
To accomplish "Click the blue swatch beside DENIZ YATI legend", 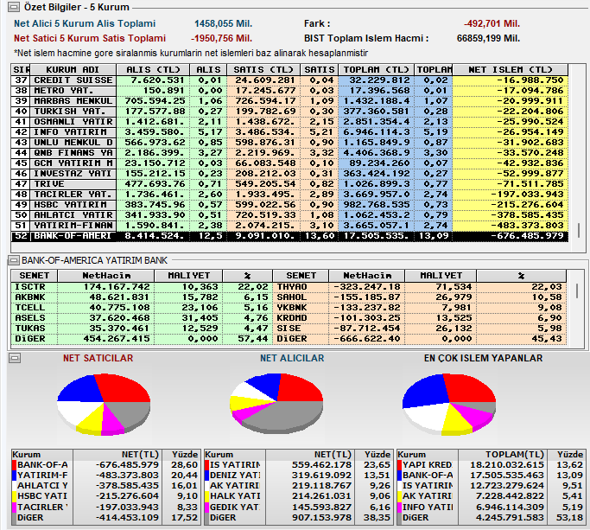I will (207, 476).
